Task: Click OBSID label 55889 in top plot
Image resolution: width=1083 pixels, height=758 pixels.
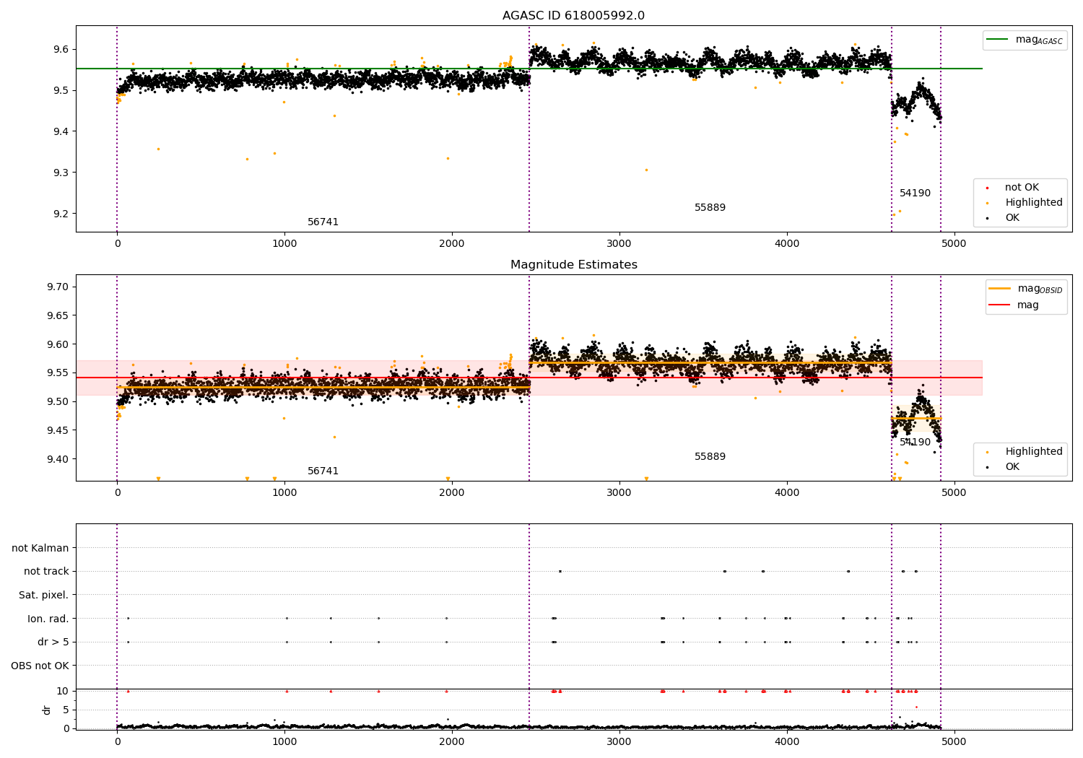Action: (x=710, y=208)
